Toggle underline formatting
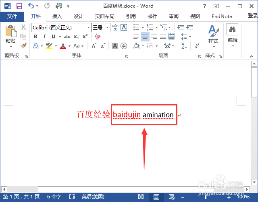 pos(53,37)
